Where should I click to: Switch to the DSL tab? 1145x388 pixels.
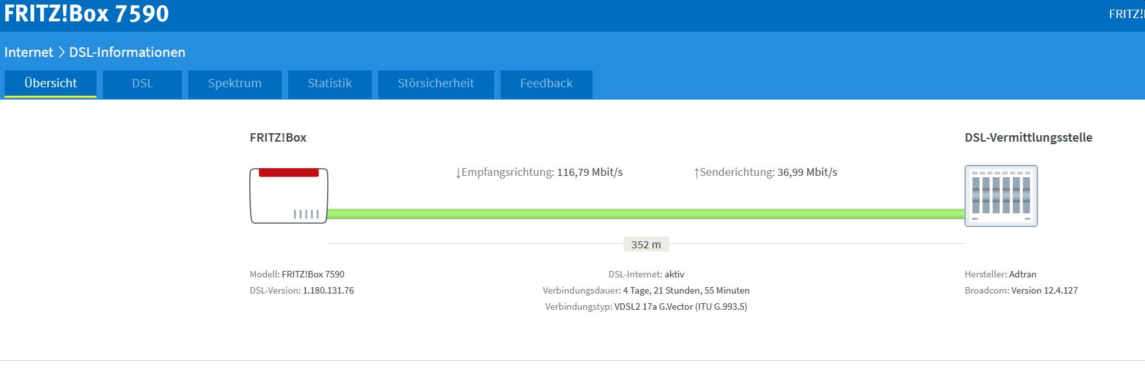[142, 83]
